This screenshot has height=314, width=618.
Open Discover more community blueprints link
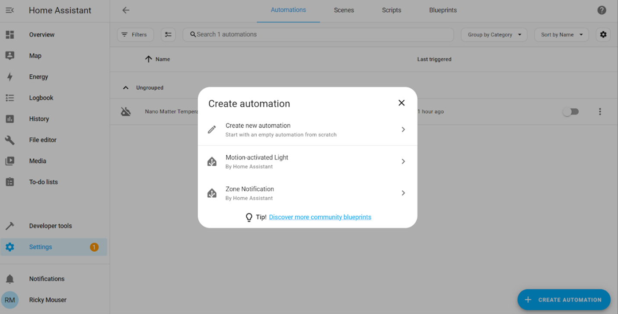click(320, 217)
